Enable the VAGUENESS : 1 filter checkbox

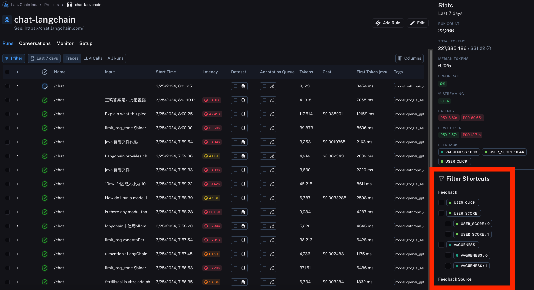click(448, 266)
